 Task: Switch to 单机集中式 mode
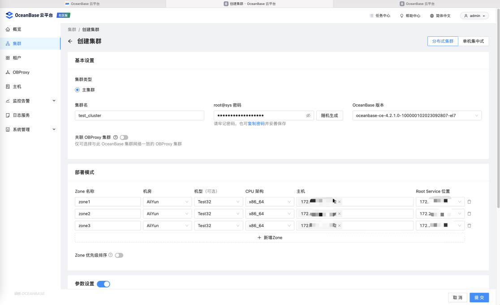pos(473,41)
